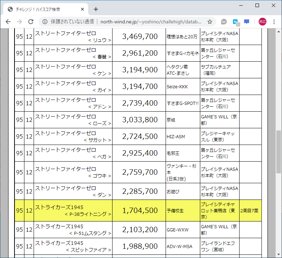
Task: Click the page scrollbar down arrow
Action: (278, 254)
